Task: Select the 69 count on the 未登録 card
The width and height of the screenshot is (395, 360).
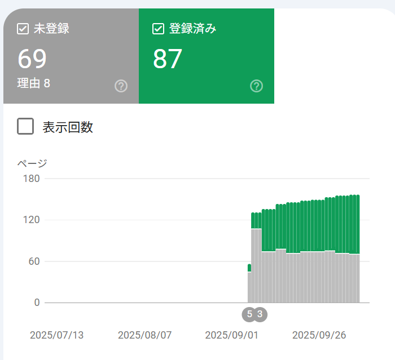Action: tap(32, 59)
